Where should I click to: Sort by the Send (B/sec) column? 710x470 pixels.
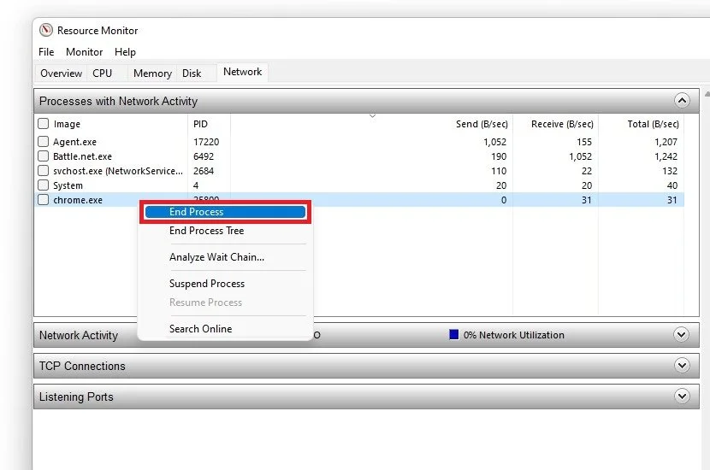tap(482, 124)
